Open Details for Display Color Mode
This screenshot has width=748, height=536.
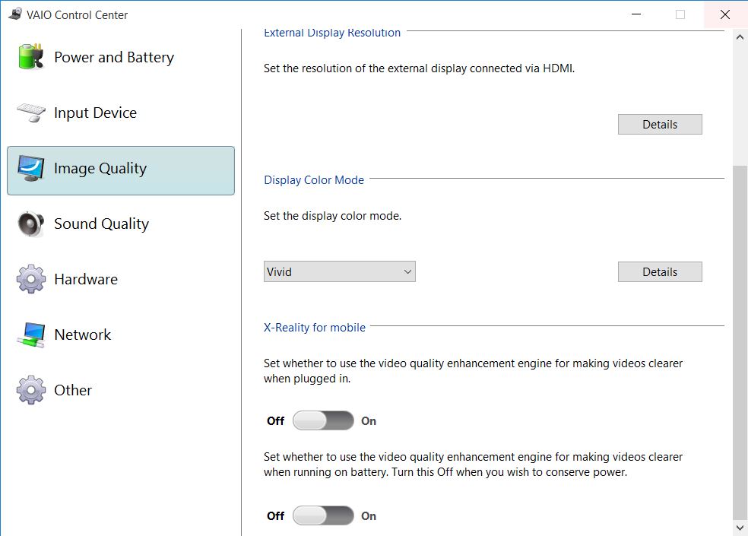[660, 271]
